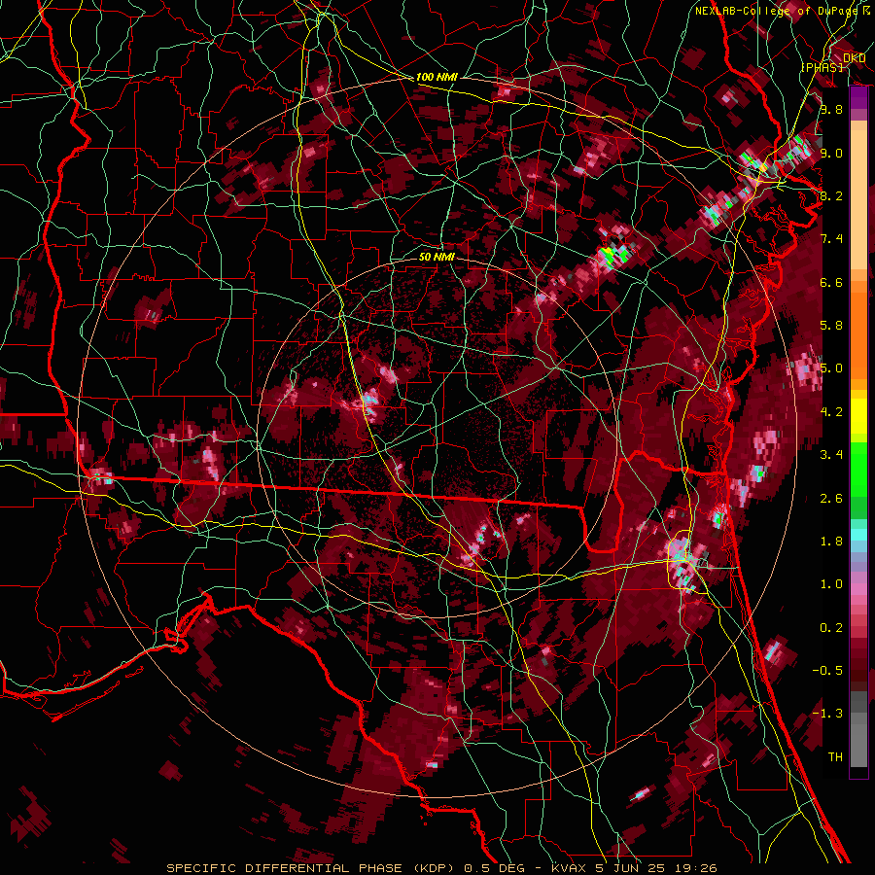This screenshot has height=875, width=875.
Task: Click the 100 NMI range ring label
Action: click(x=437, y=77)
